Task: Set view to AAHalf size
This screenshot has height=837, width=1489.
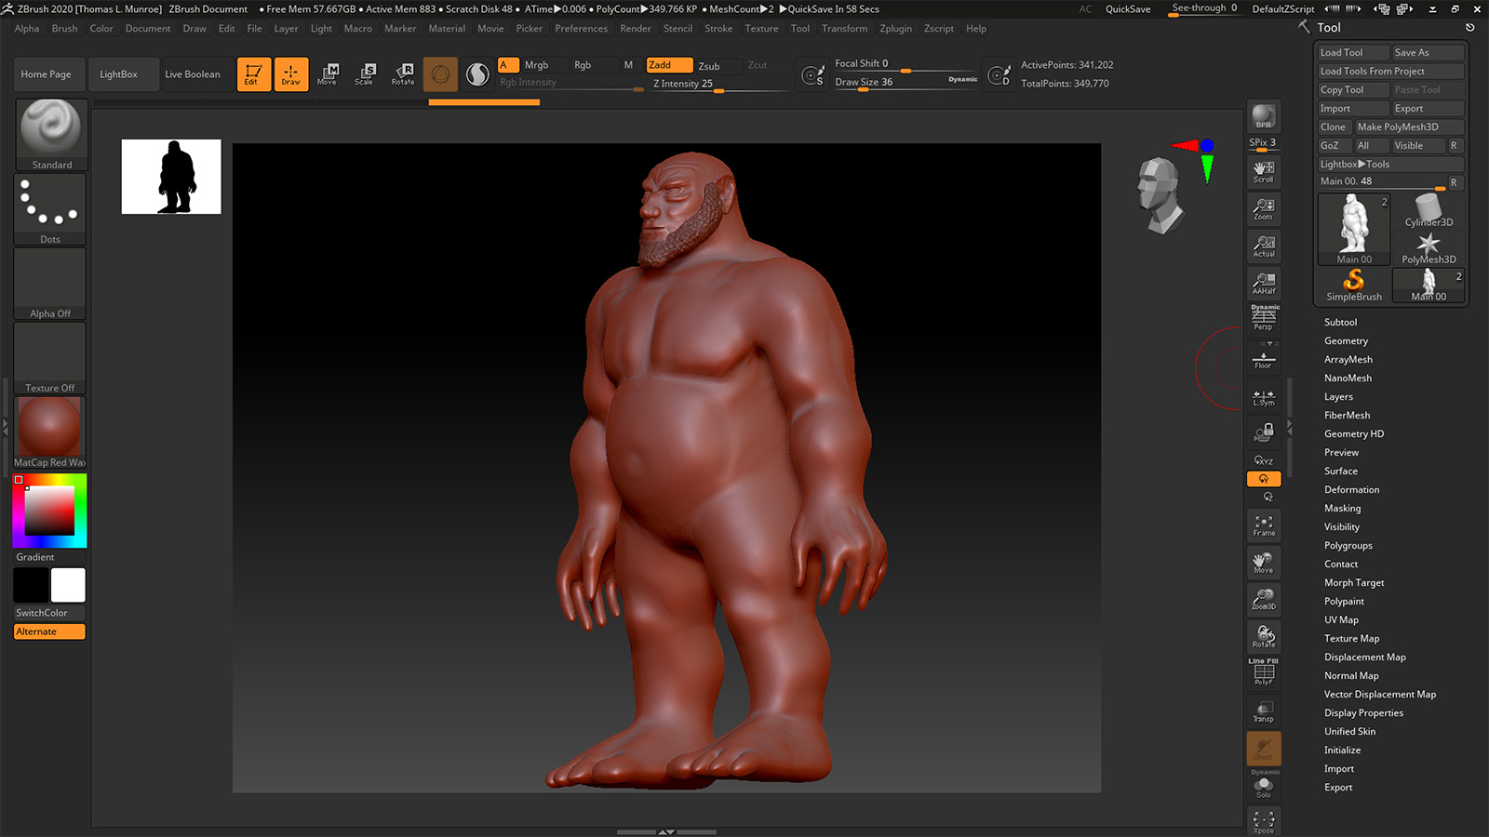Action: pos(1264,284)
